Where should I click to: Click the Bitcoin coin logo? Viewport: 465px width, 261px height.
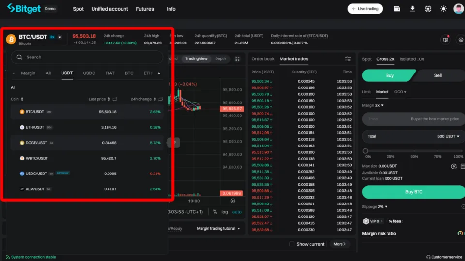pyautogui.click(x=11, y=39)
